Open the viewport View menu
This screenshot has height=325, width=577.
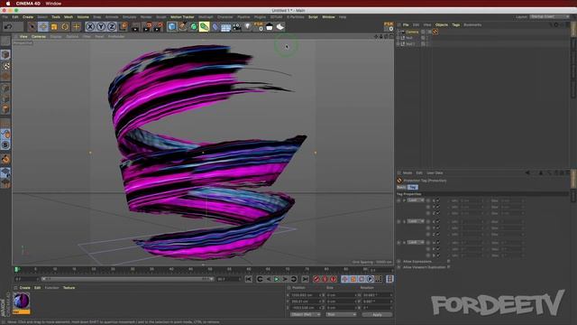coord(23,36)
